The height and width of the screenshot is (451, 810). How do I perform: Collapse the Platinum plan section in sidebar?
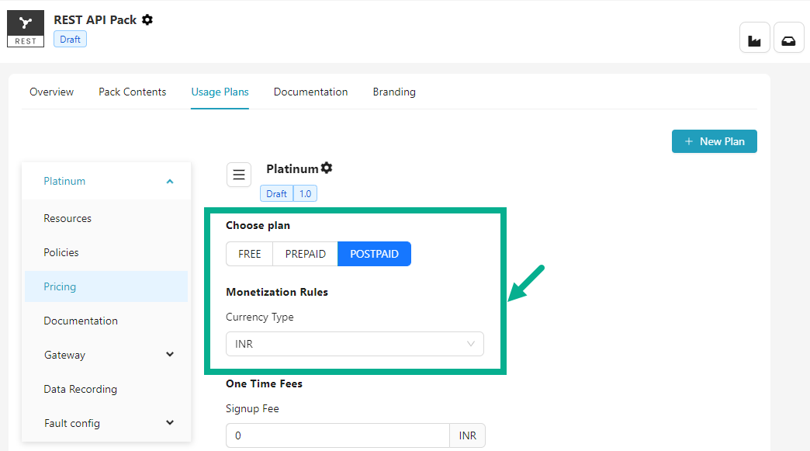tap(170, 182)
